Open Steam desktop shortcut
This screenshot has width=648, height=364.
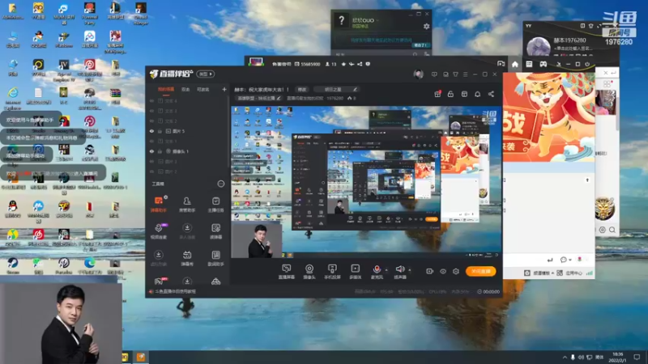coord(13,265)
